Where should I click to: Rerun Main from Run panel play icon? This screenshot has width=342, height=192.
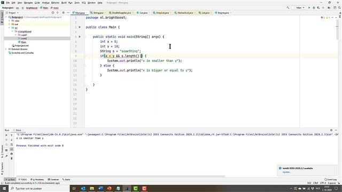coord(6,135)
